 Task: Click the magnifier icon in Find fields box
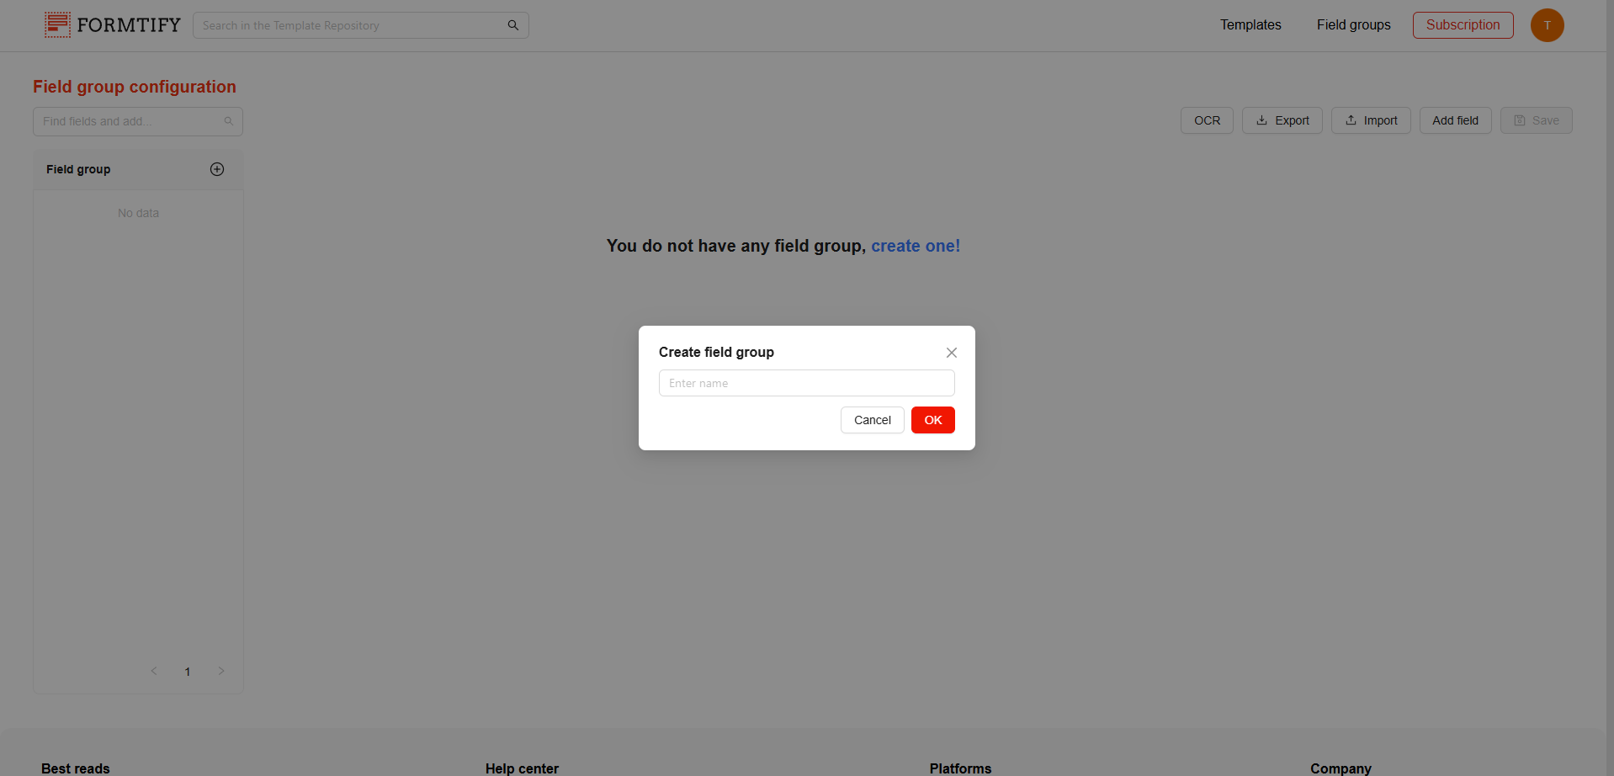pyautogui.click(x=228, y=121)
